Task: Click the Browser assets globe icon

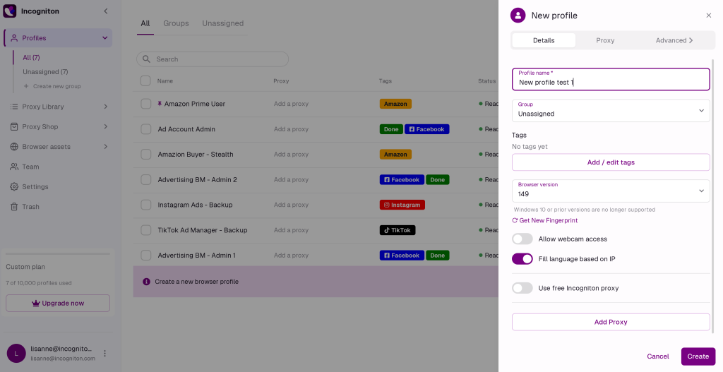Action: click(x=14, y=147)
